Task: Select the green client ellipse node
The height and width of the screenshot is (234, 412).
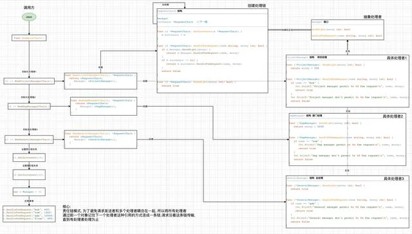Action: pos(29,17)
